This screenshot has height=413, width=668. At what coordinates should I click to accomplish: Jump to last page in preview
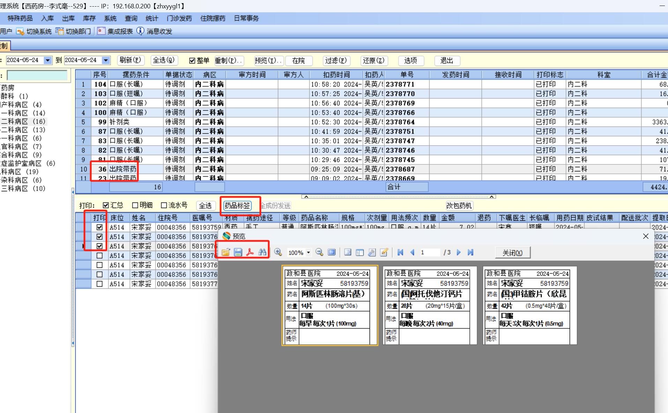[470, 252]
